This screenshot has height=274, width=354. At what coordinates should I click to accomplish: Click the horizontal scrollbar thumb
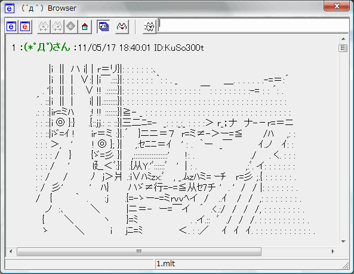[139, 251]
